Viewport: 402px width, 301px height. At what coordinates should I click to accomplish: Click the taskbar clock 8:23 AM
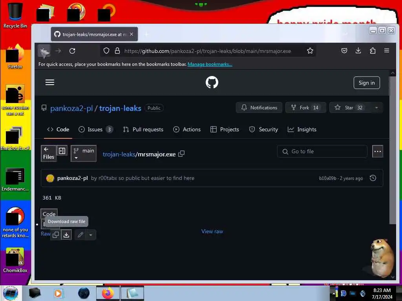pyautogui.click(x=382, y=290)
